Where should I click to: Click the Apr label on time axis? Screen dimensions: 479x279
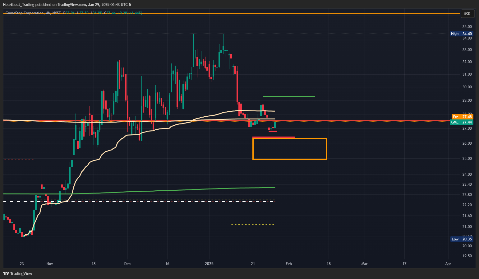pyautogui.click(x=448, y=264)
